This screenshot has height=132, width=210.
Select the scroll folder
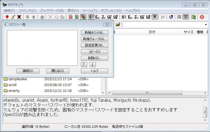[x=13, y=85]
